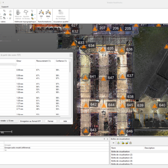Select station marker 636 triangle
The width and height of the screenshot is (168, 168).
pos(122,51)
